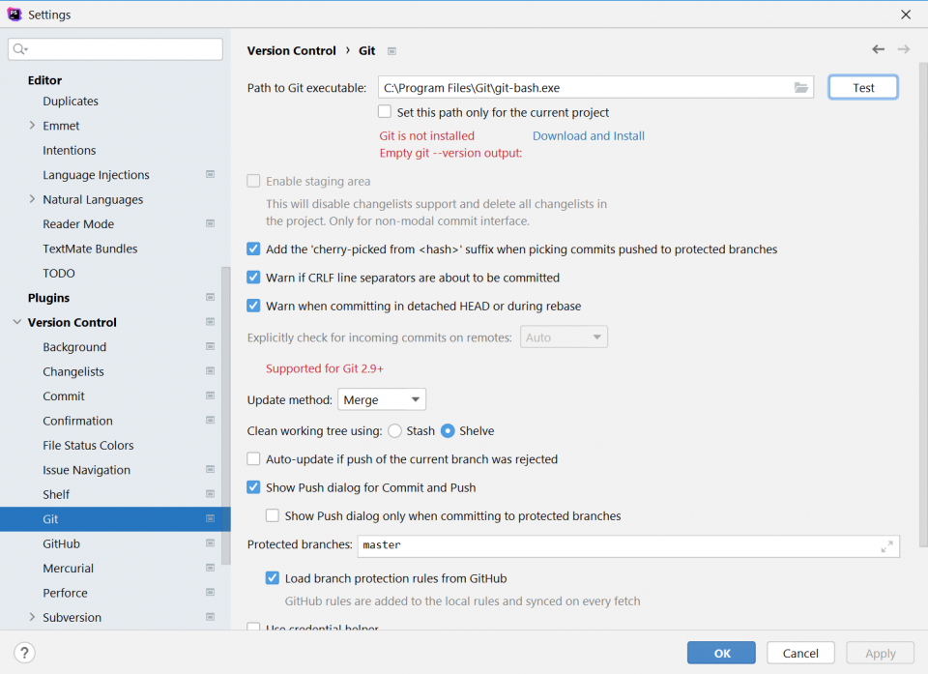
Task: Open the File Status Colors settings page
Action: 88,446
